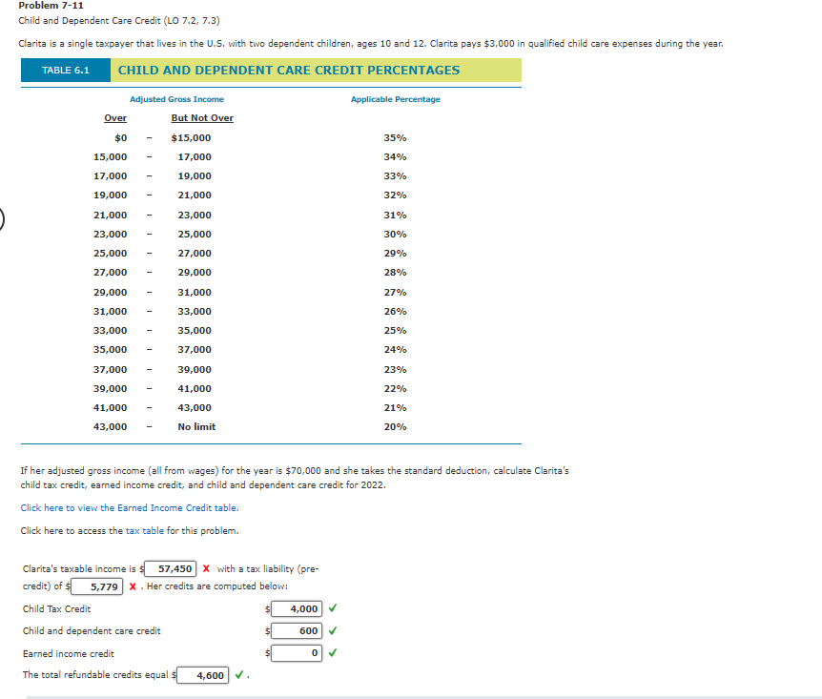Click the green check beside total refundable credits
Screen dimensions: 822x699
point(239,674)
